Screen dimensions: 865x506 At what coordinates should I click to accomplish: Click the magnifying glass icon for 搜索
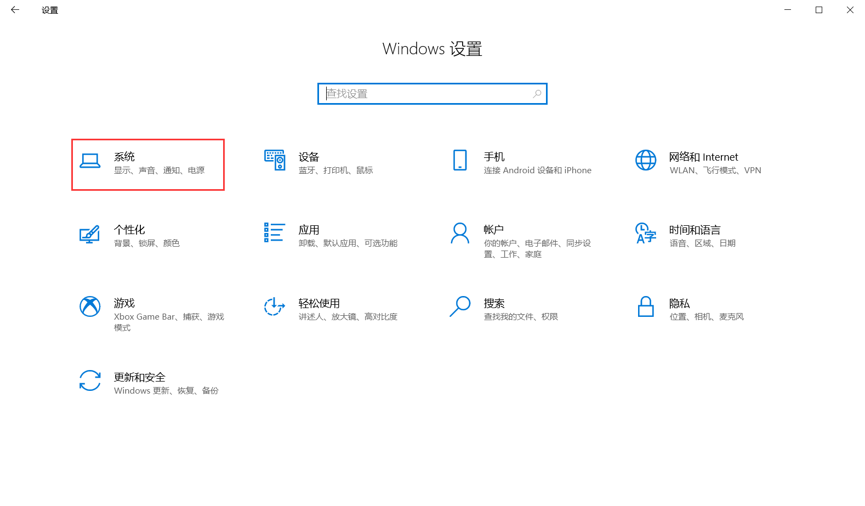point(460,306)
